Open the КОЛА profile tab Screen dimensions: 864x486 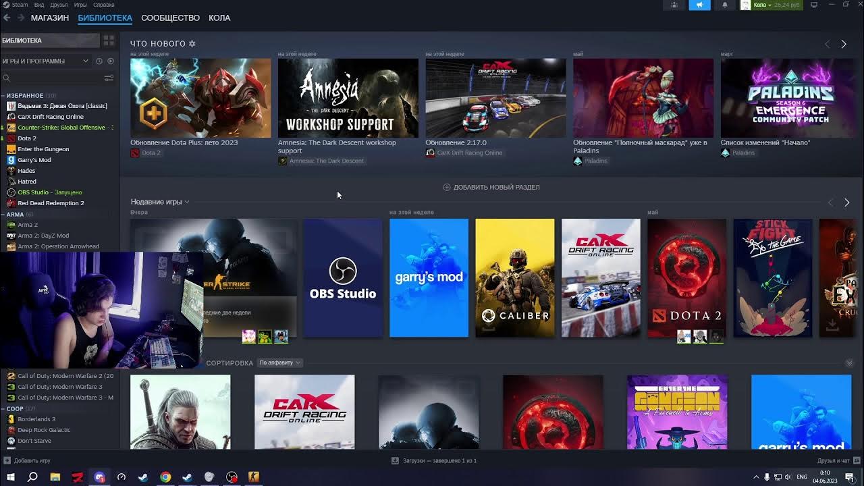point(219,18)
